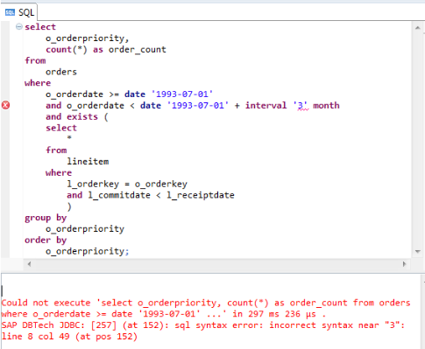Screen dimensions: 425x349
Task: Click the asterisk in the subquery
Action: coord(69,137)
